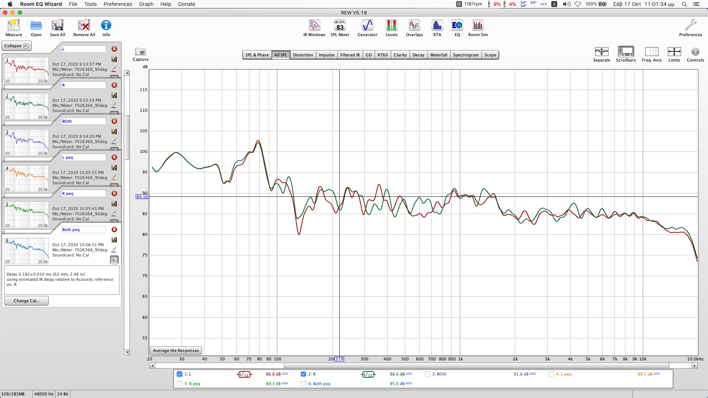Click Average the Responses button
Image resolution: width=708 pixels, height=398 pixels.
pos(176,350)
